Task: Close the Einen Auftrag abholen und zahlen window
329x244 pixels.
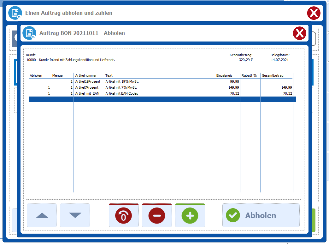Action: click(x=314, y=13)
